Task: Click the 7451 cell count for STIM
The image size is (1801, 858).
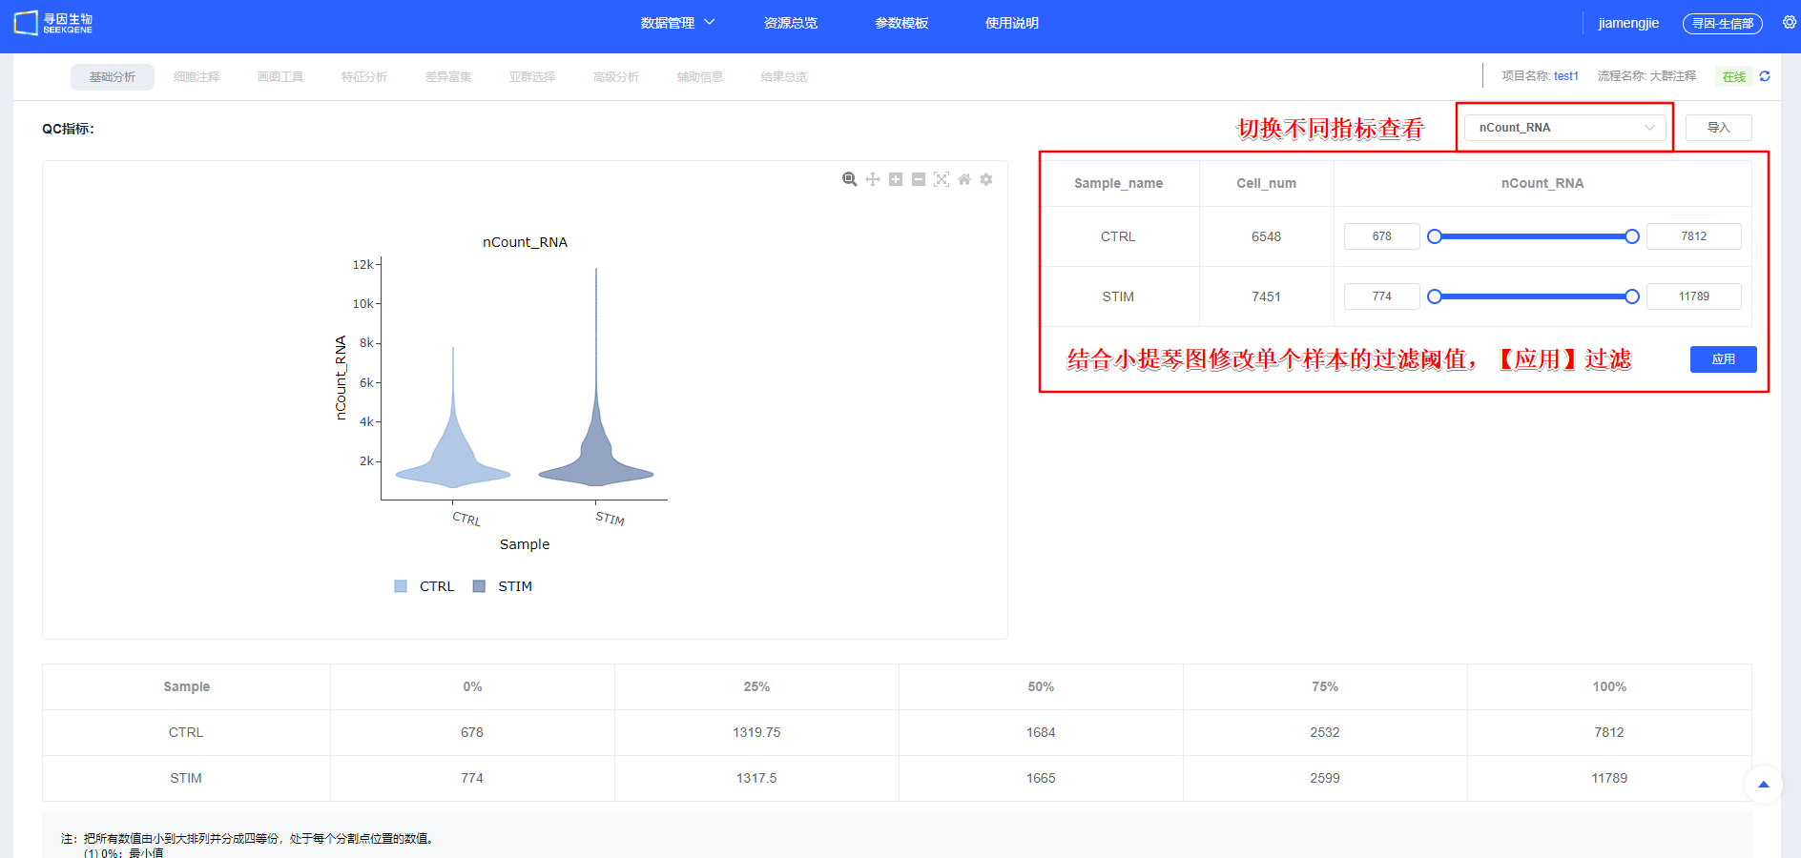Action: 1266,296
